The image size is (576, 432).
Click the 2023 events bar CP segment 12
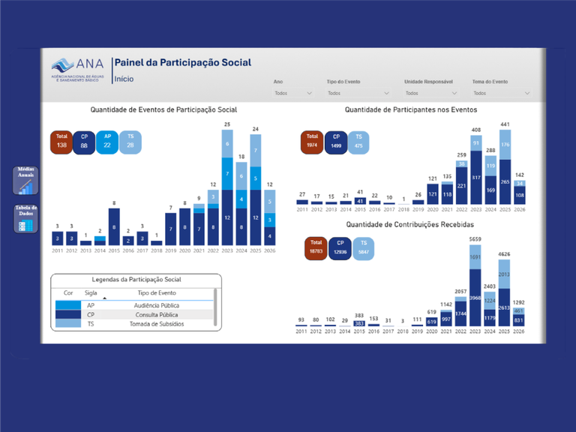click(227, 217)
